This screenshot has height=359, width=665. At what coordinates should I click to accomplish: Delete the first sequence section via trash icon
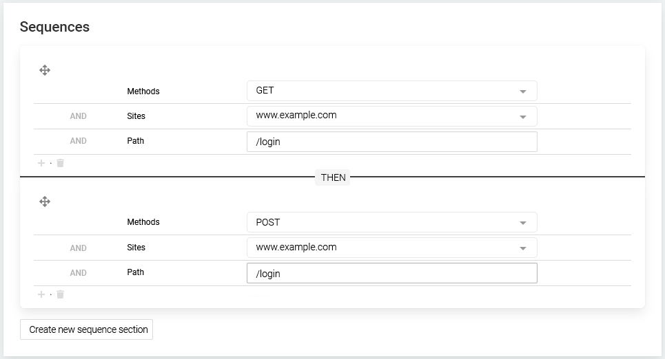(60, 163)
